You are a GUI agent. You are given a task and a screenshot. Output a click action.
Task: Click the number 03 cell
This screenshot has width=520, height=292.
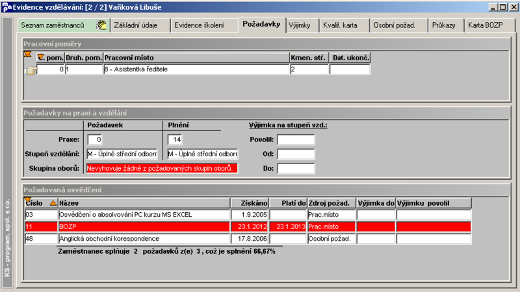point(41,215)
